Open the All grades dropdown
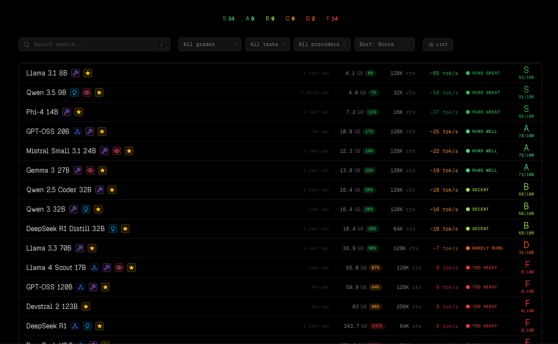This screenshot has width=558, height=344. 210,45
